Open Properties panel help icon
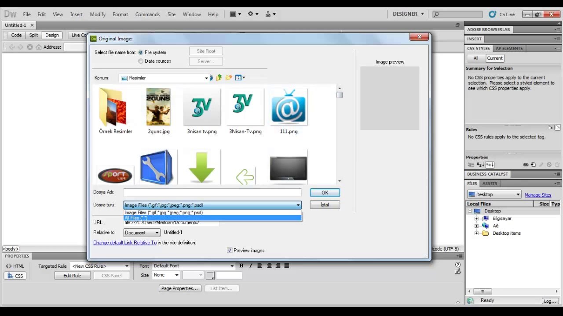 [x=458, y=265]
